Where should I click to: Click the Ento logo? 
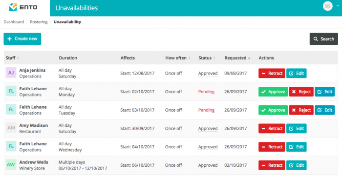[x=23, y=7]
